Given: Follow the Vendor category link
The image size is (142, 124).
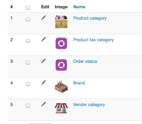Looking at the screenshot, I should click(89, 105).
